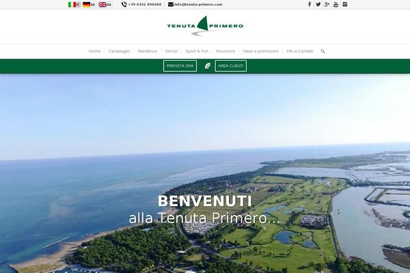Open the Campeggio menu item
Viewport: 410px width, 273px height.
click(x=119, y=51)
